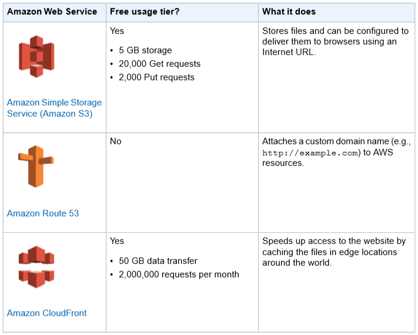
Task: Click the 'Stores files' description for S3
Action: (x=335, y=42)
